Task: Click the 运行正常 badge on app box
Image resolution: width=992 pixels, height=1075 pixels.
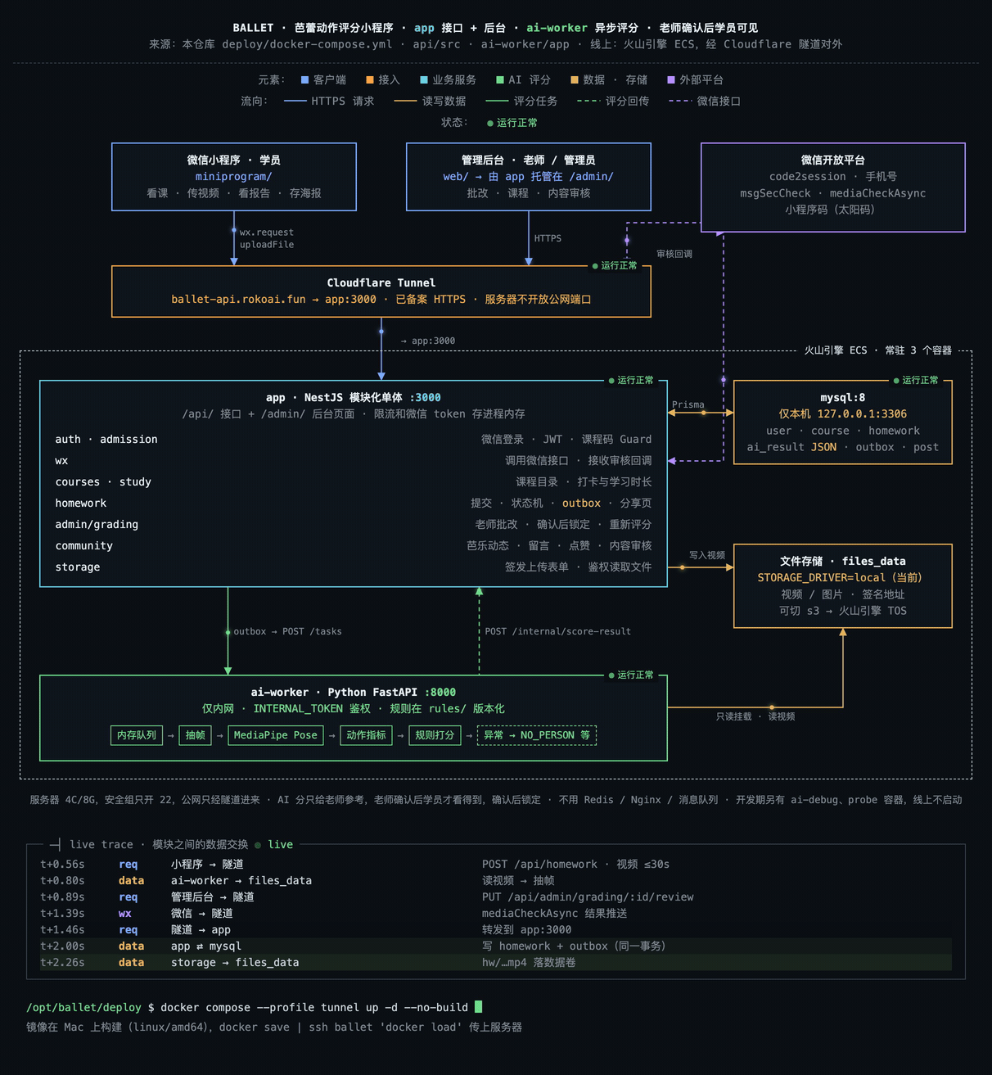Action: [x=631, y=380]
